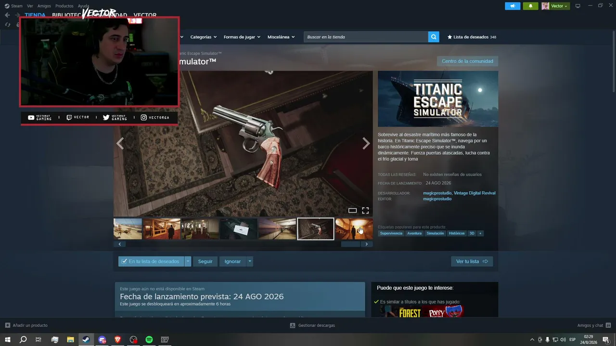Switch to Big Picture mode icon
The height and width of the screenshot is (346, 616).
point(578,6)
